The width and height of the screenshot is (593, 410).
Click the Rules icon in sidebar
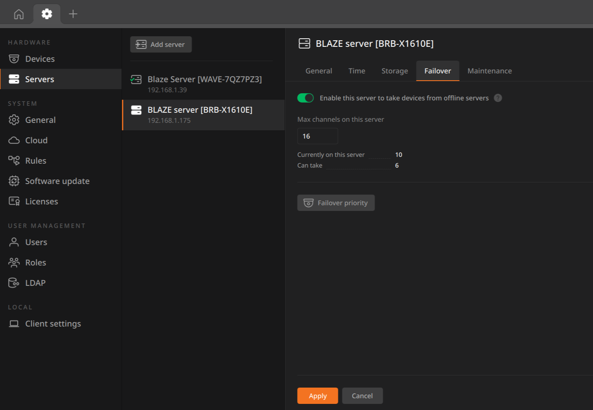[x=14, y=160]
